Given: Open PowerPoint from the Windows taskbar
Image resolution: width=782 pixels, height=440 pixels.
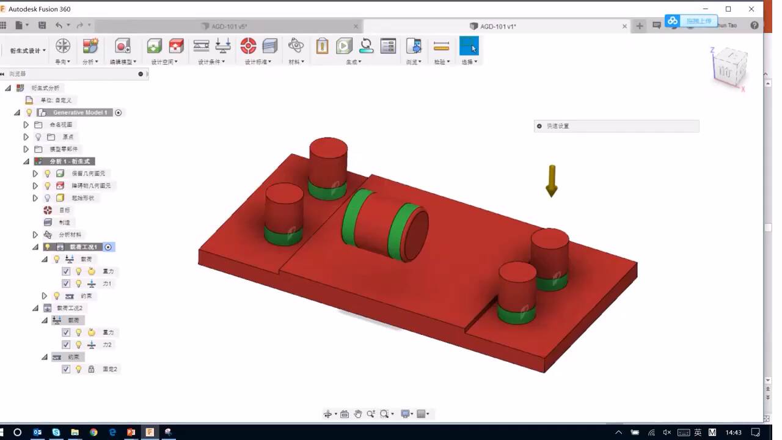Looking at the screenshot, I should click(131, 432).
